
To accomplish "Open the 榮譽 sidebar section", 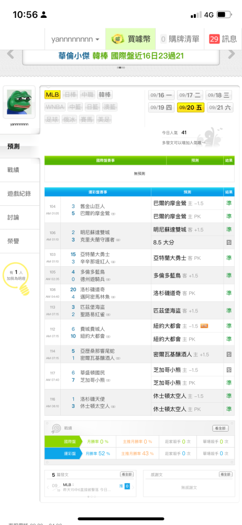I will click(x=20, y=241).
